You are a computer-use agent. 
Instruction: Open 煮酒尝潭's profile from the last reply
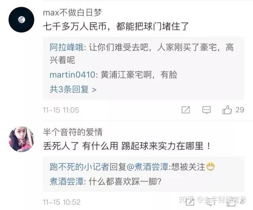click(66, 181)
